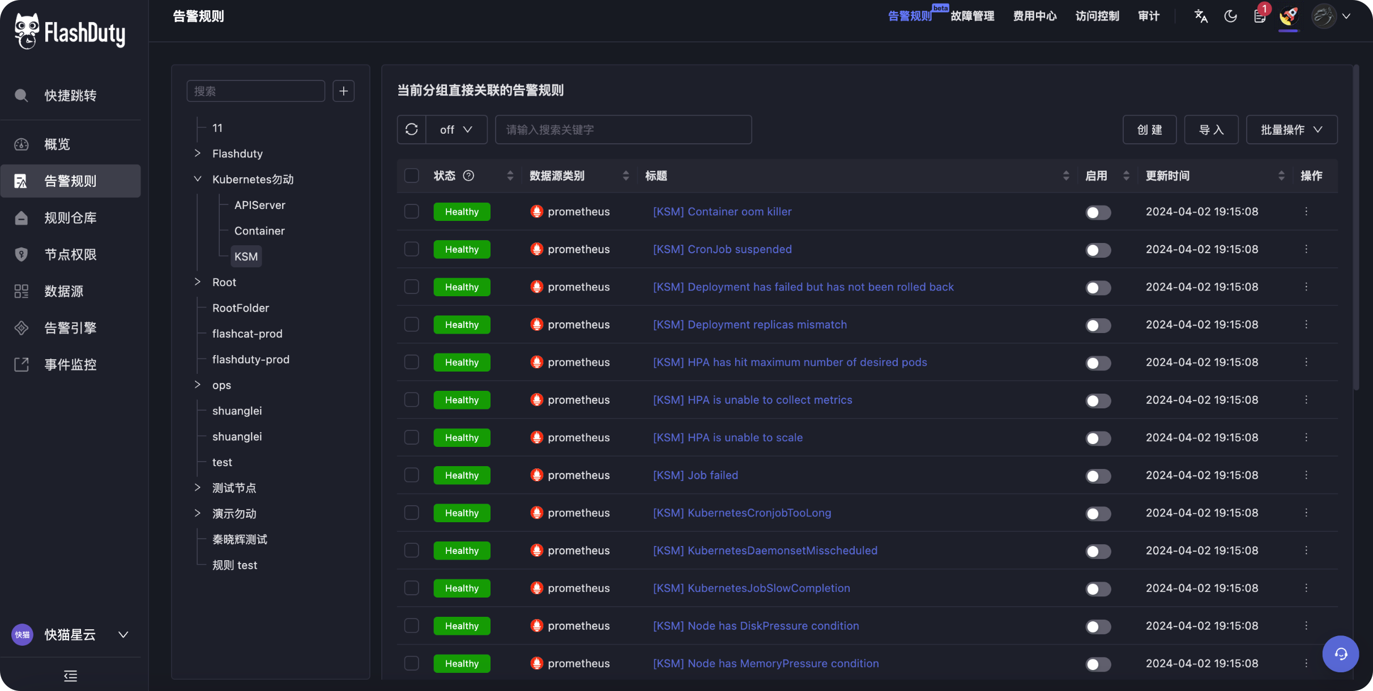The width and height of the screenshot is (1373, 691).
Task: Open the notifications document icon with badge
Action: coord(1260,16)
